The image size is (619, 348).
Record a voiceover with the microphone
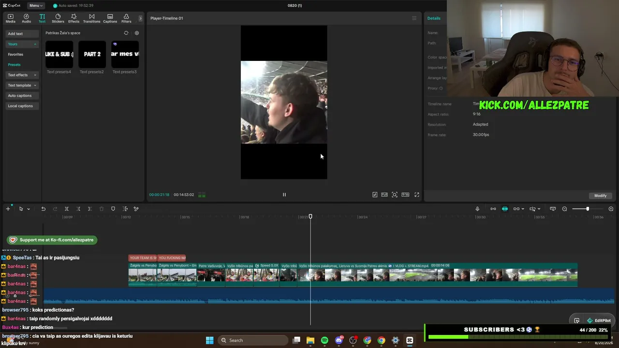click(x=477, y=209)
